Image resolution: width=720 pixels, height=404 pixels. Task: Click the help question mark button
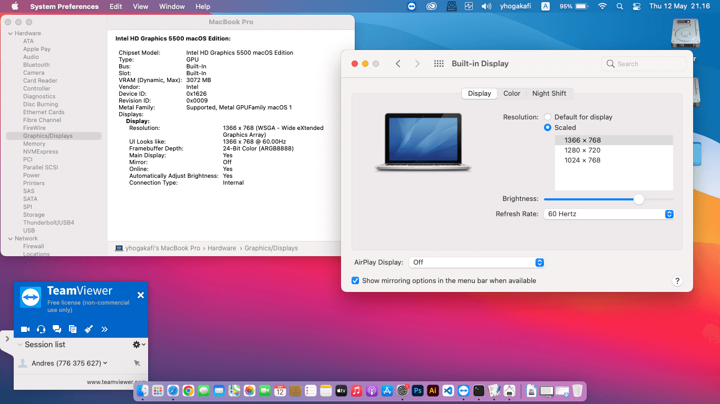pyautogui.click(x=678, y=281)
